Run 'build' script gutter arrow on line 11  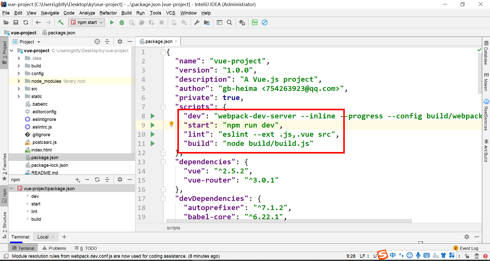coord(153,144)
